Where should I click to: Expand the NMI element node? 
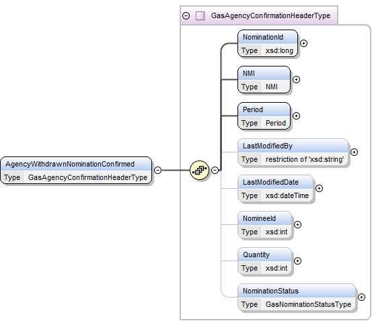(296, 80)
